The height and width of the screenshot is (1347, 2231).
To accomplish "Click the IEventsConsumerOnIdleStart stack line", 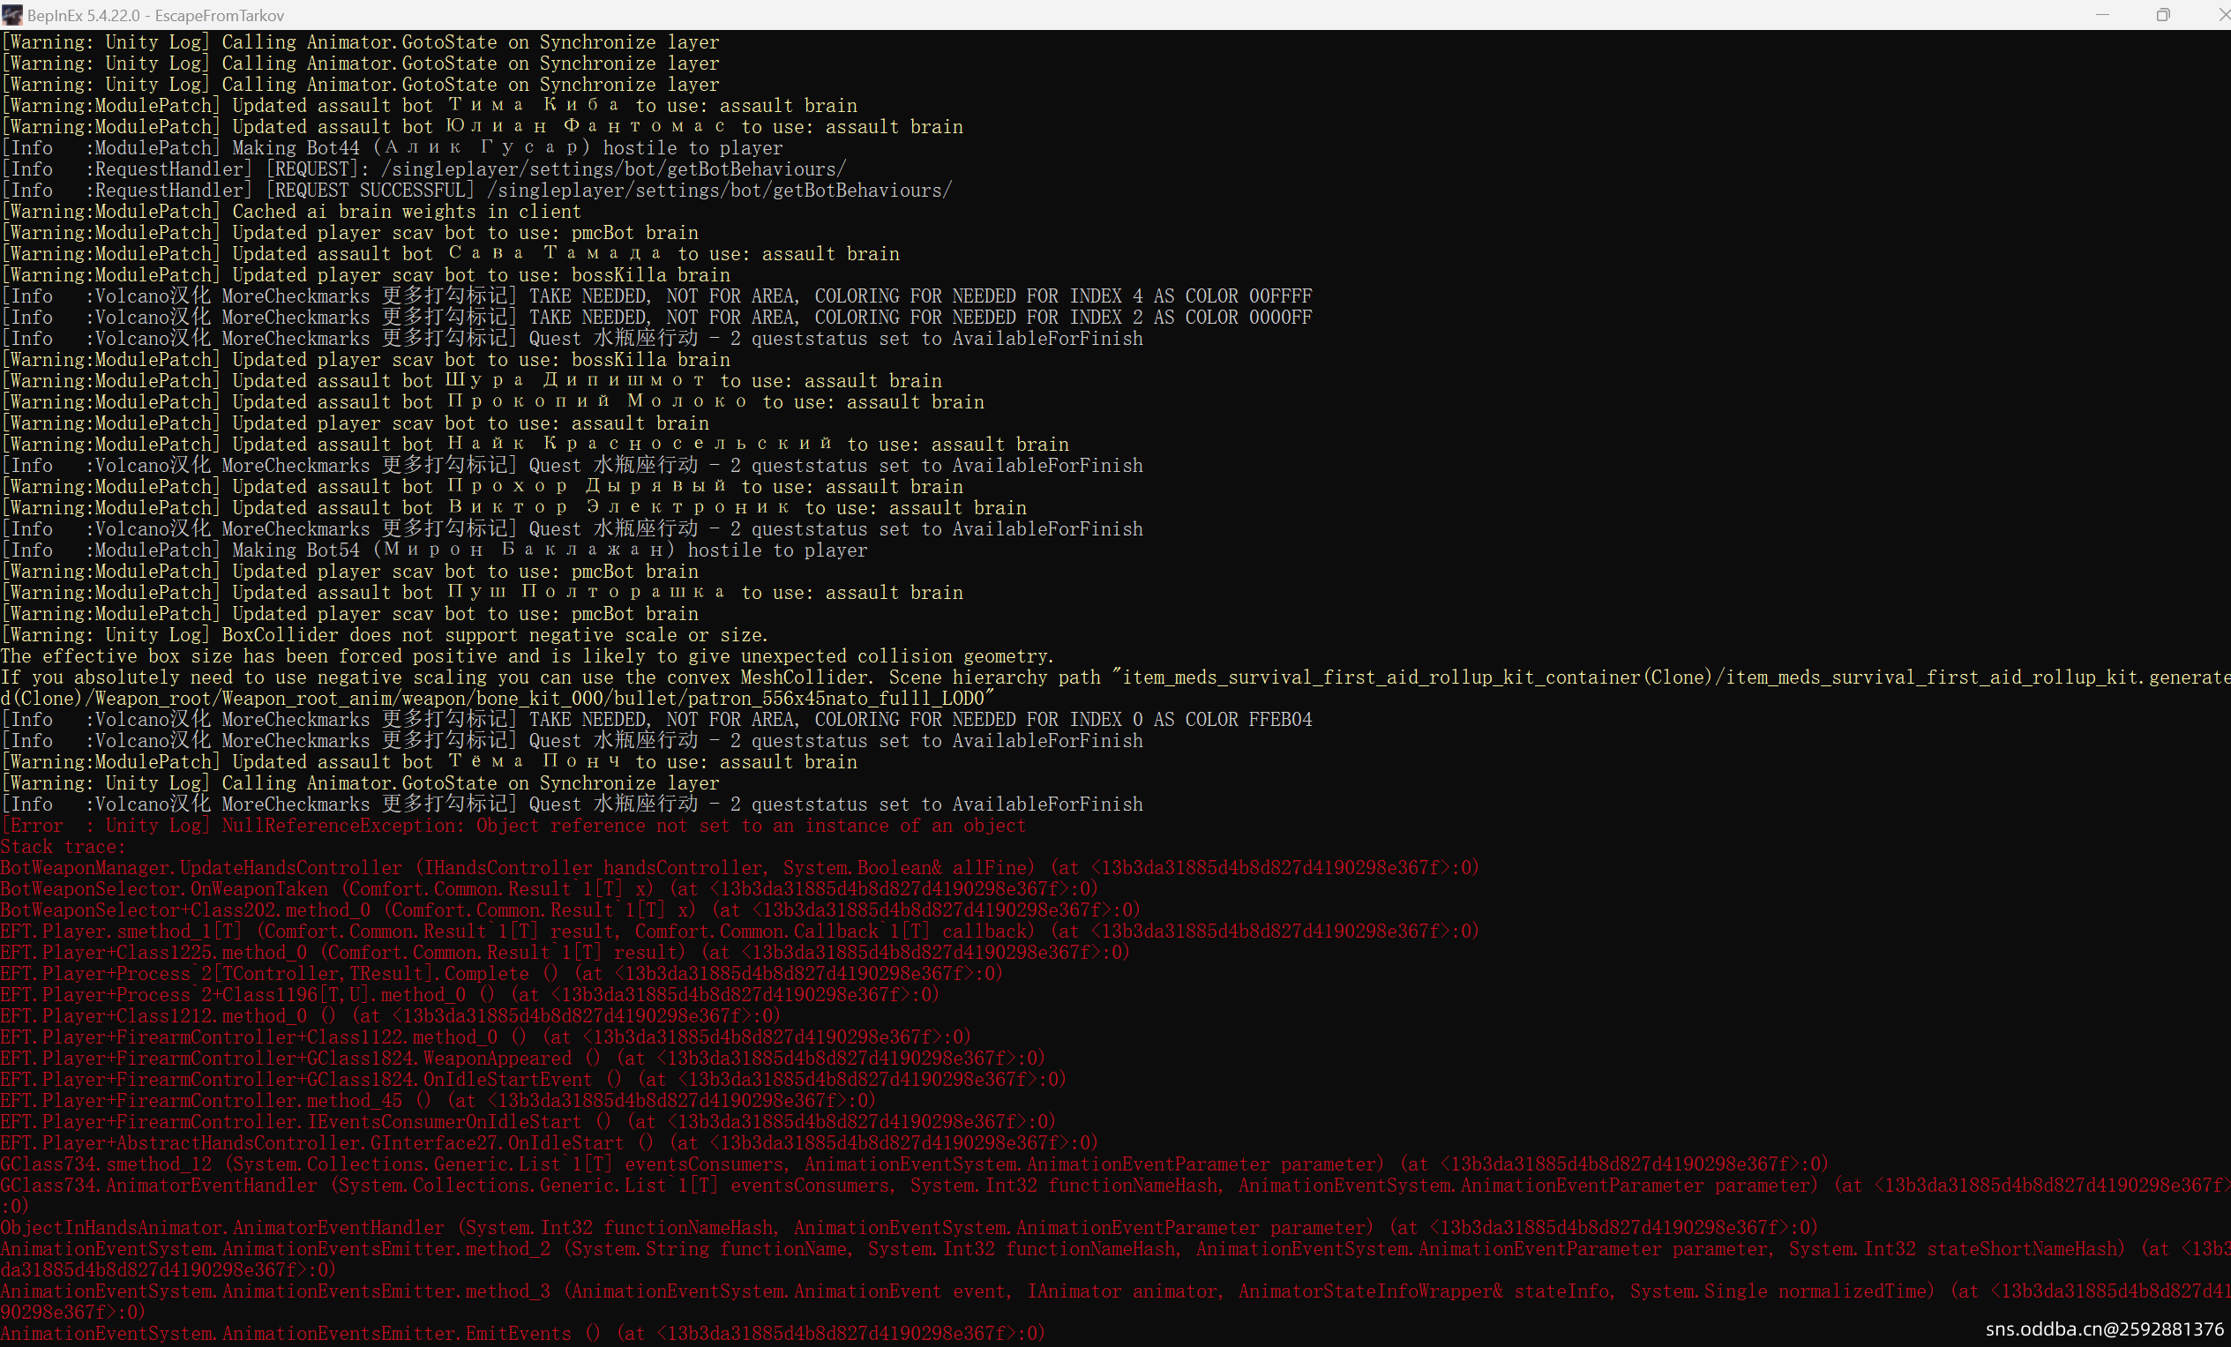I will (x=528, y=1121).
